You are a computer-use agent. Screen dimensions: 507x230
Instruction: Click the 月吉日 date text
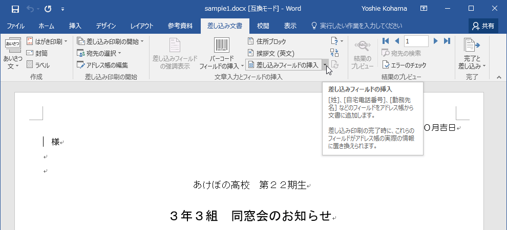point(442,128)
